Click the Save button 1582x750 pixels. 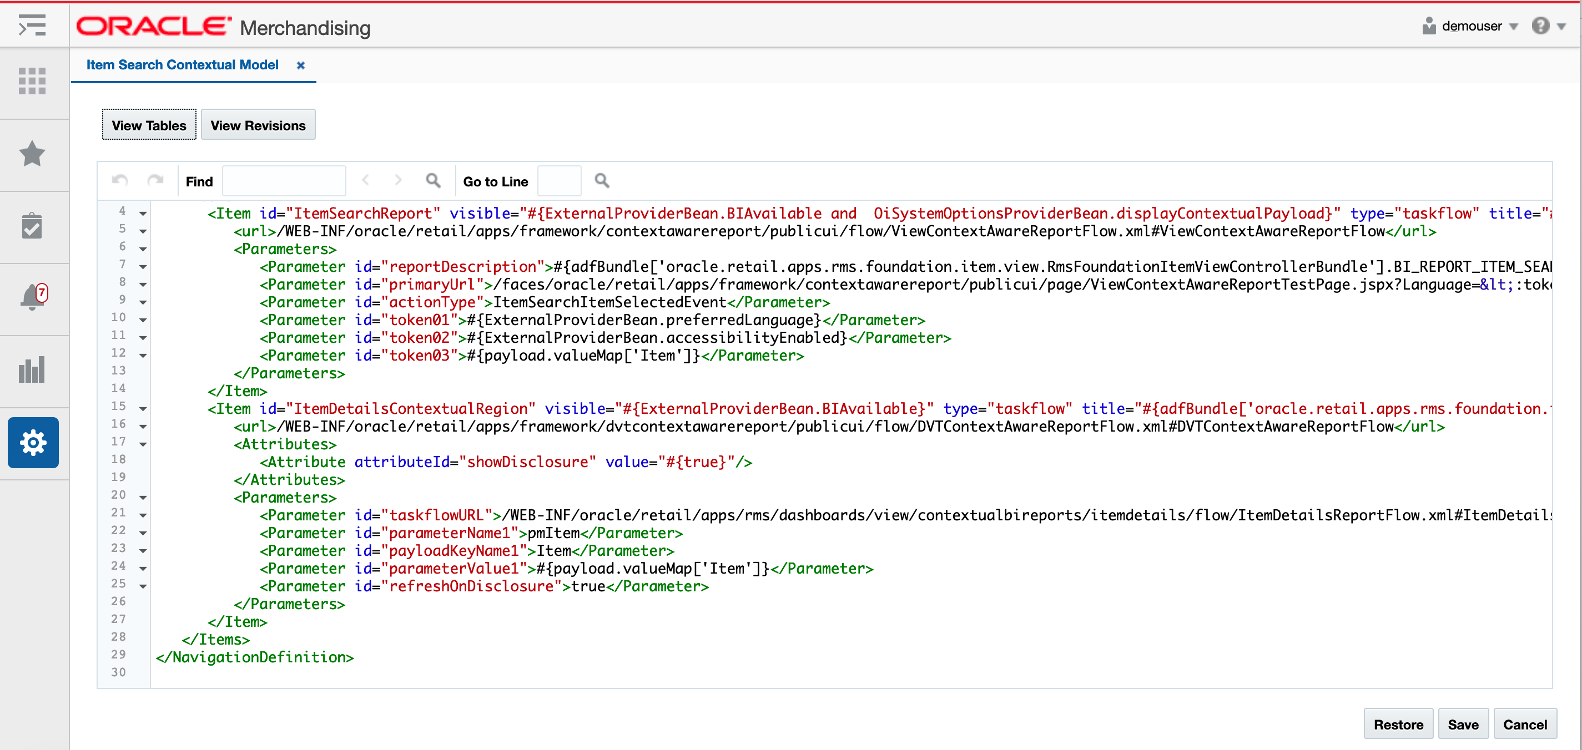(1462, 724)
